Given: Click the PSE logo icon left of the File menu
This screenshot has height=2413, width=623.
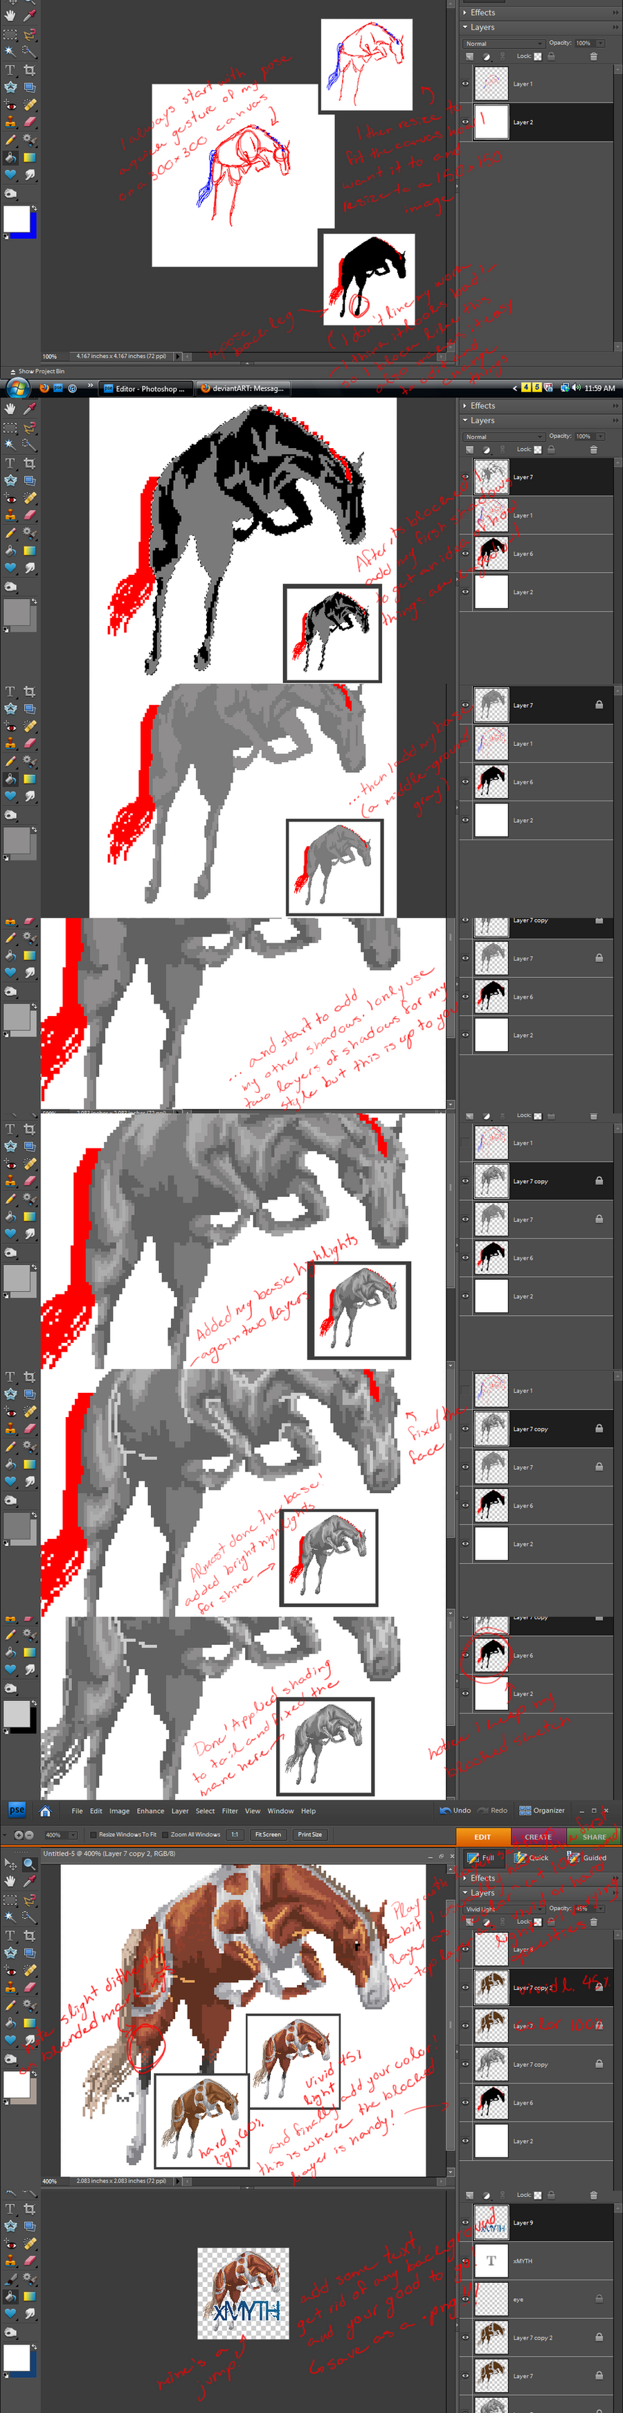Looking at the screenshot, I should (x=17, y=1810).
